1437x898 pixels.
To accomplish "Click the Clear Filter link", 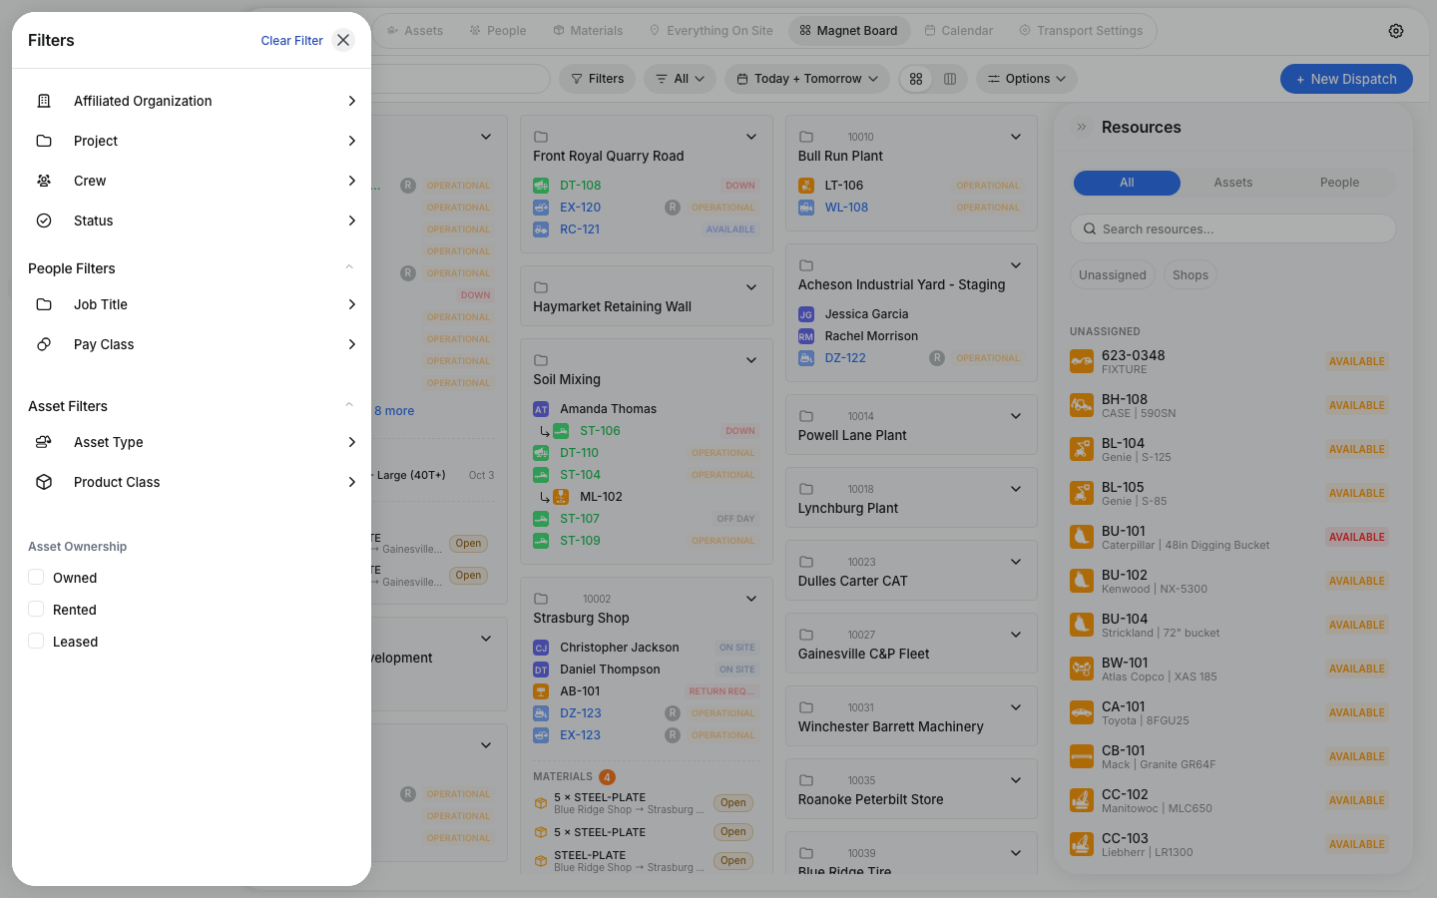I will [291, 41].
